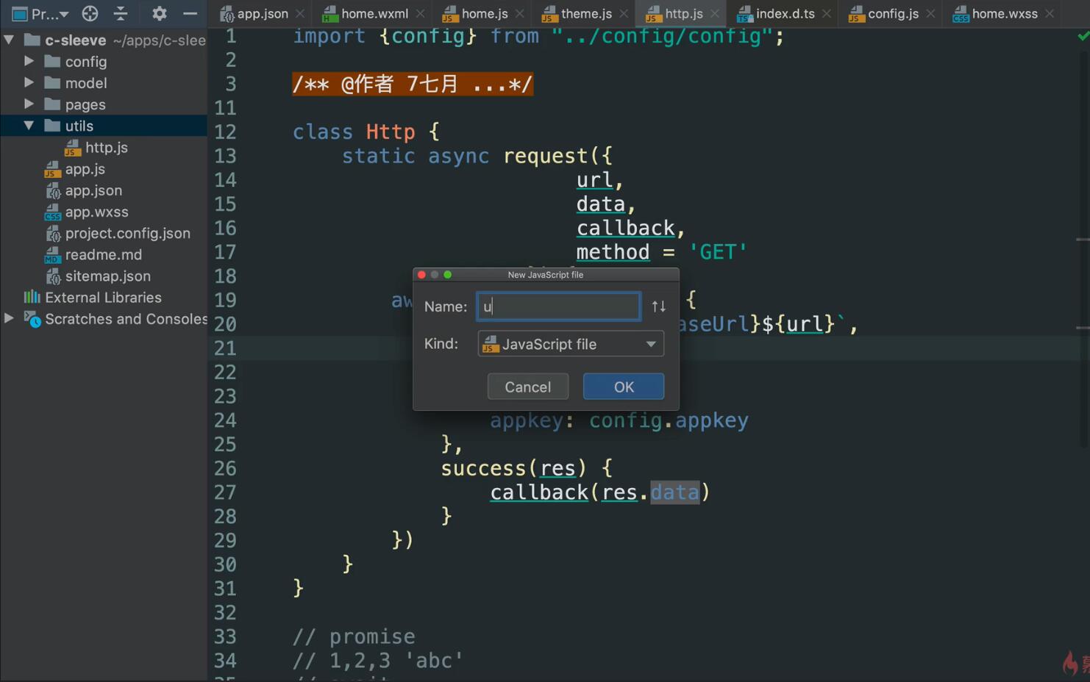1090x682 pixels.
Task: Click Cancel in New JavaScript file dialog
Action: (x=527, y=387)
